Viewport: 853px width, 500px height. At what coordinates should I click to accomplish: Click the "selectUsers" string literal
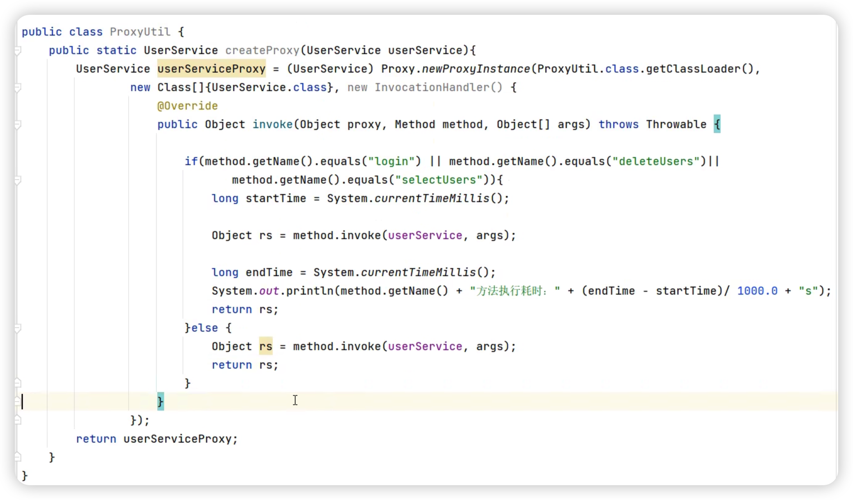pos(439,180)
